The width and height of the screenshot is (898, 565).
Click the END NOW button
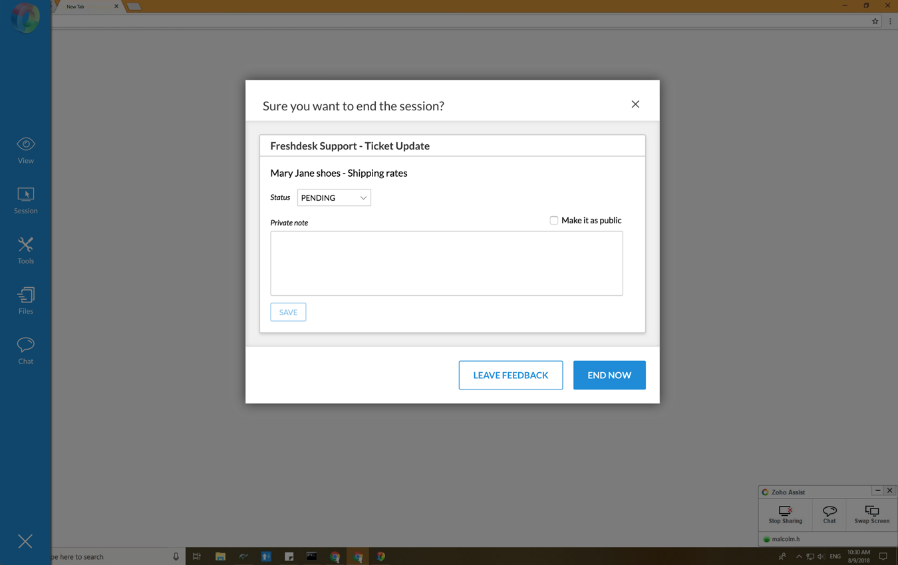point(609,375)
